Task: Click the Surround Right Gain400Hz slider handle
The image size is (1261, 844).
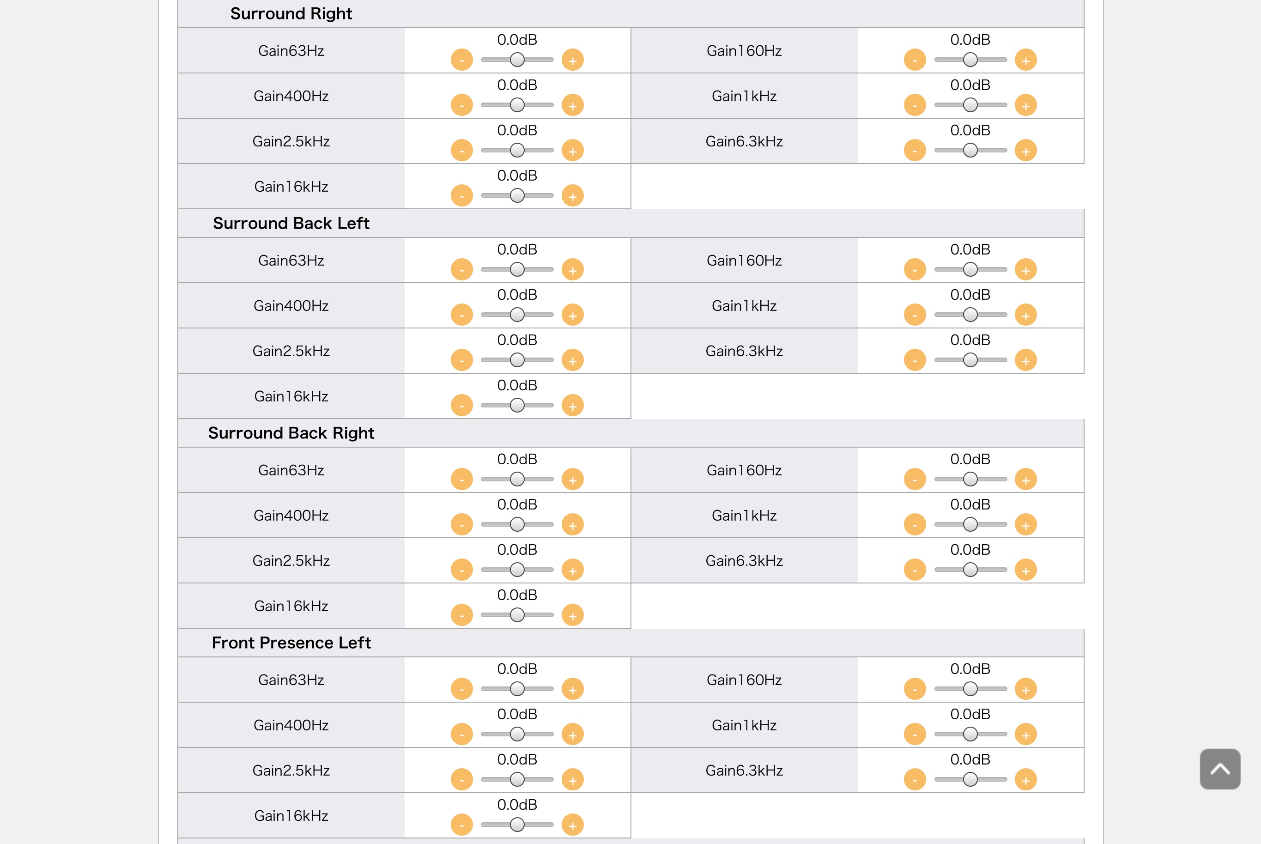Action: click(517, 105)
